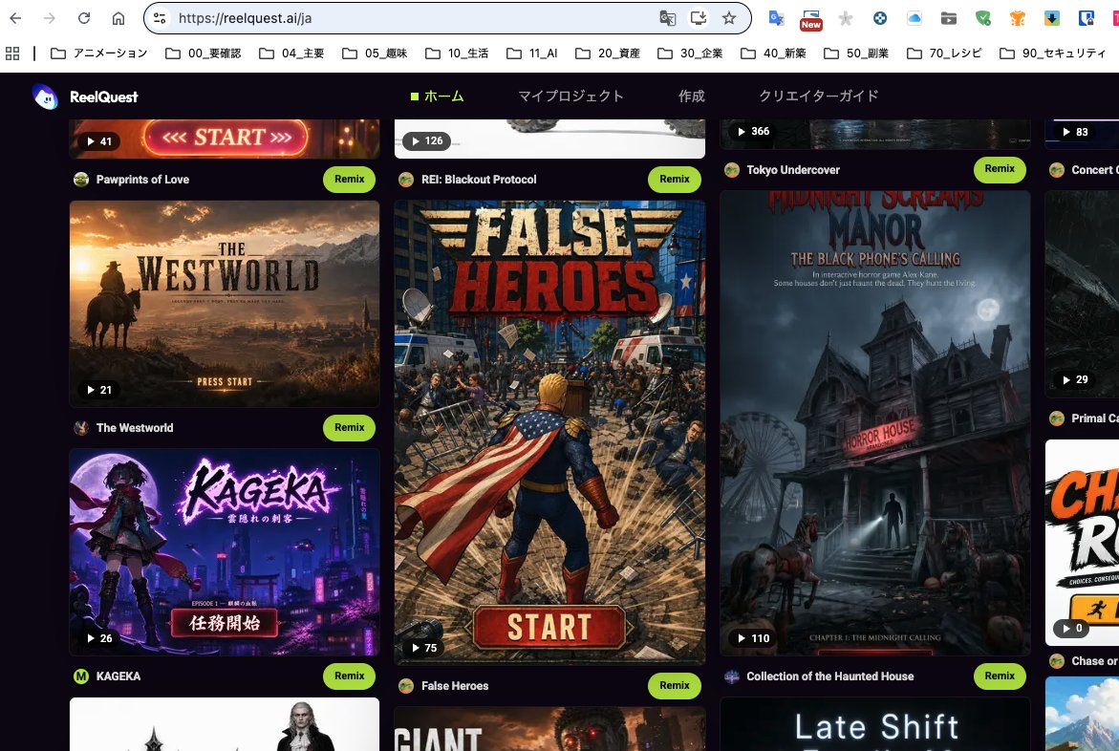Remix Pawprints of Love

tap(349, 180)
